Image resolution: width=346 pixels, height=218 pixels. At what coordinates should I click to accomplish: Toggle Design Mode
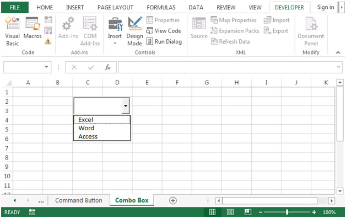tap(134, 31)
